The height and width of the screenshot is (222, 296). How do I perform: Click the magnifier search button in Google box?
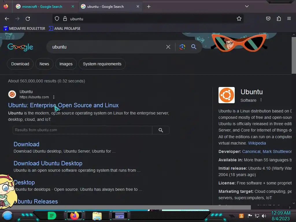coord(194,47)
